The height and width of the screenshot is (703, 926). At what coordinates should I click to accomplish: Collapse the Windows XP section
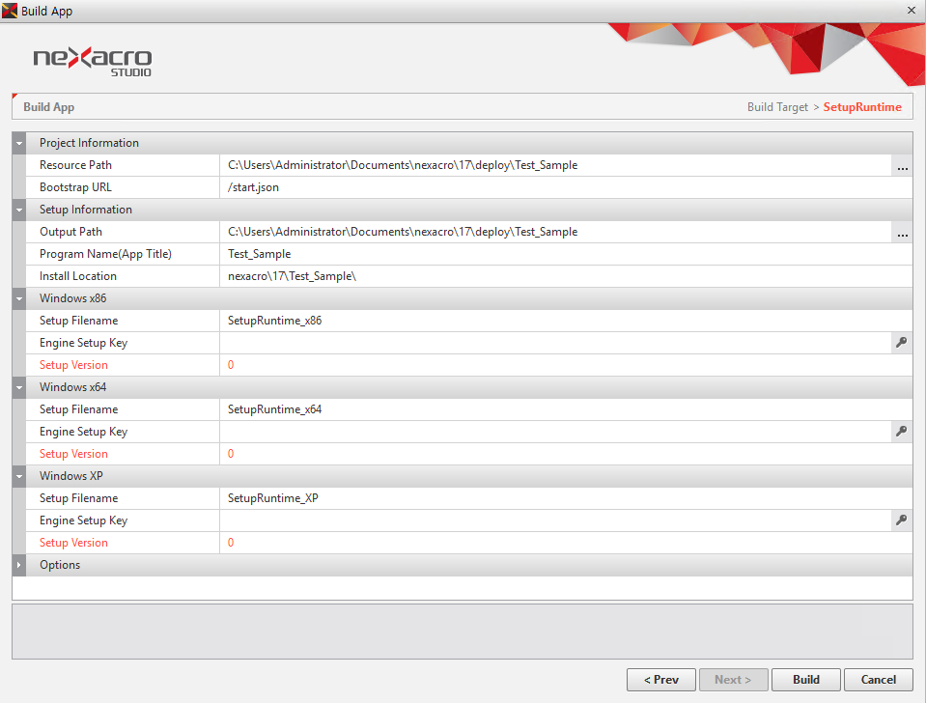19,477
